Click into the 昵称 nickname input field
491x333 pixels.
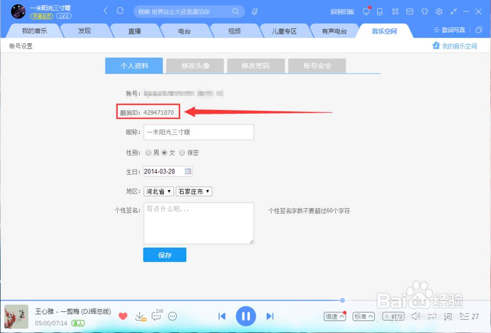tap(199, 132)
